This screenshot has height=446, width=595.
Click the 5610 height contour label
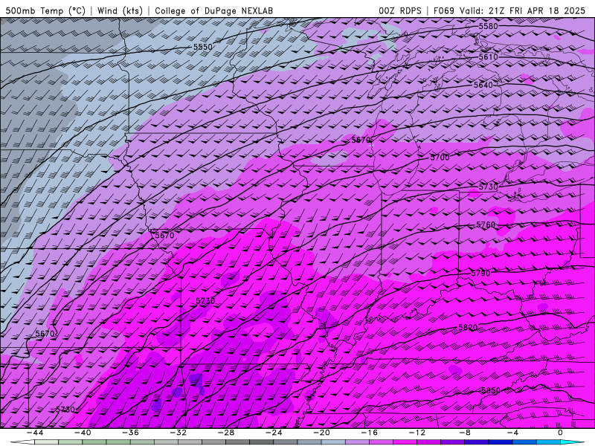488,57
